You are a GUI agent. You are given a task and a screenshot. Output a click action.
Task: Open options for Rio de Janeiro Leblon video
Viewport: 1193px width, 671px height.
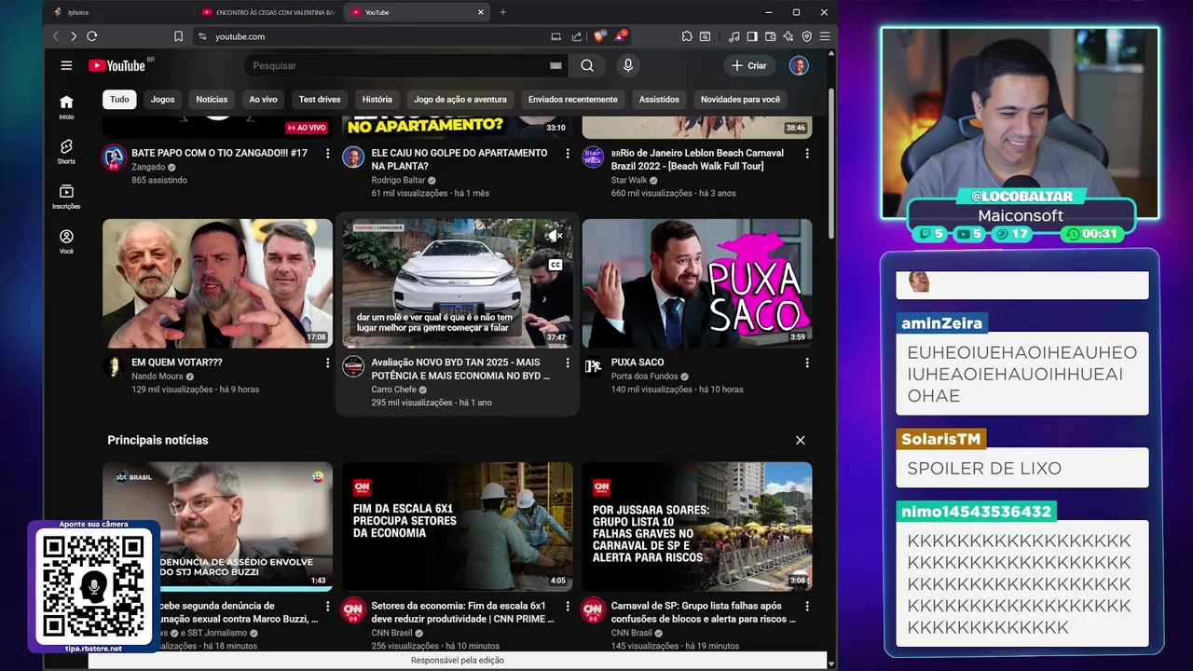click(x=807, y=153)
